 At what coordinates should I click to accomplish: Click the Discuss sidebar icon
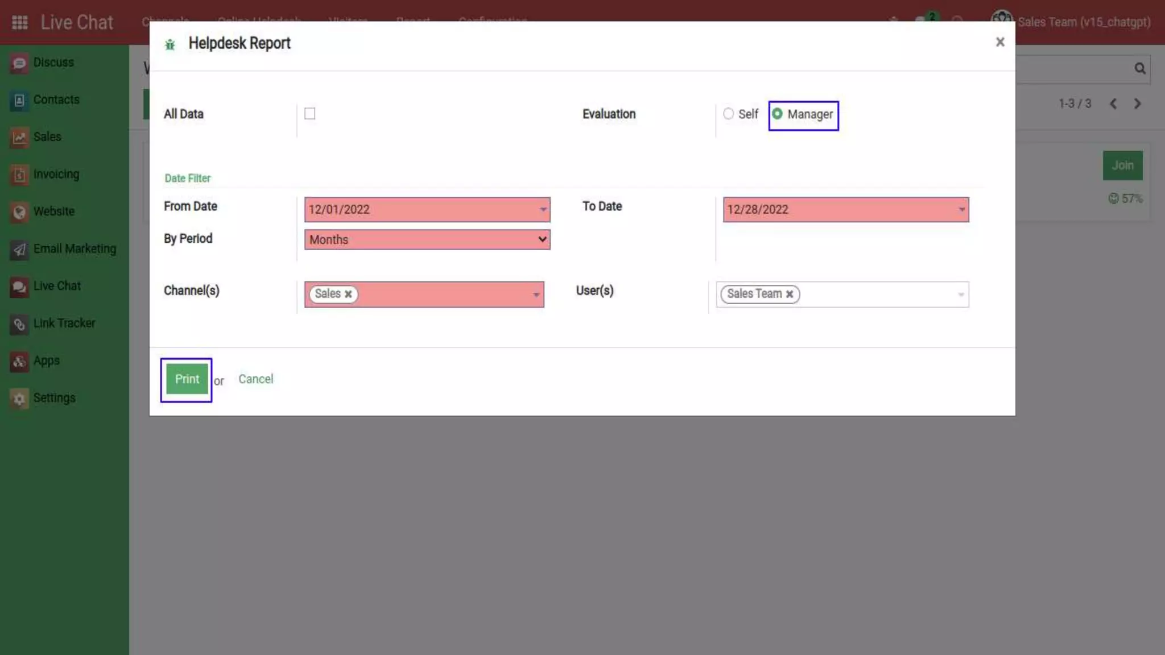coord(19,63)
